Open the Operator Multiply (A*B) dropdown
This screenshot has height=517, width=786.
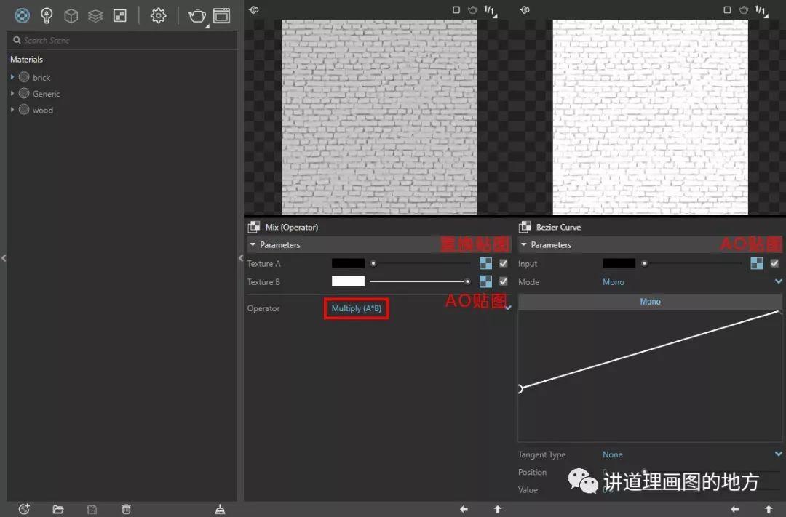[x=357, y=308]
